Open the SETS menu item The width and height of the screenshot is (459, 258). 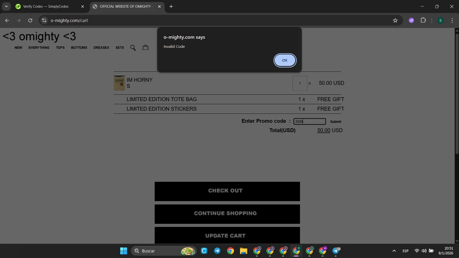[120, 48]
